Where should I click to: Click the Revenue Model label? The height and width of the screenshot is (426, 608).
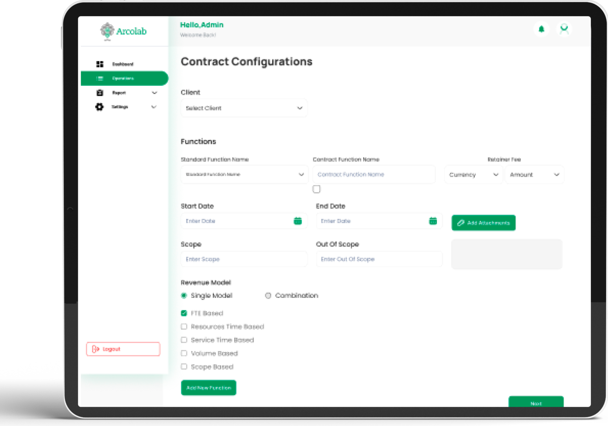(206, 282)
